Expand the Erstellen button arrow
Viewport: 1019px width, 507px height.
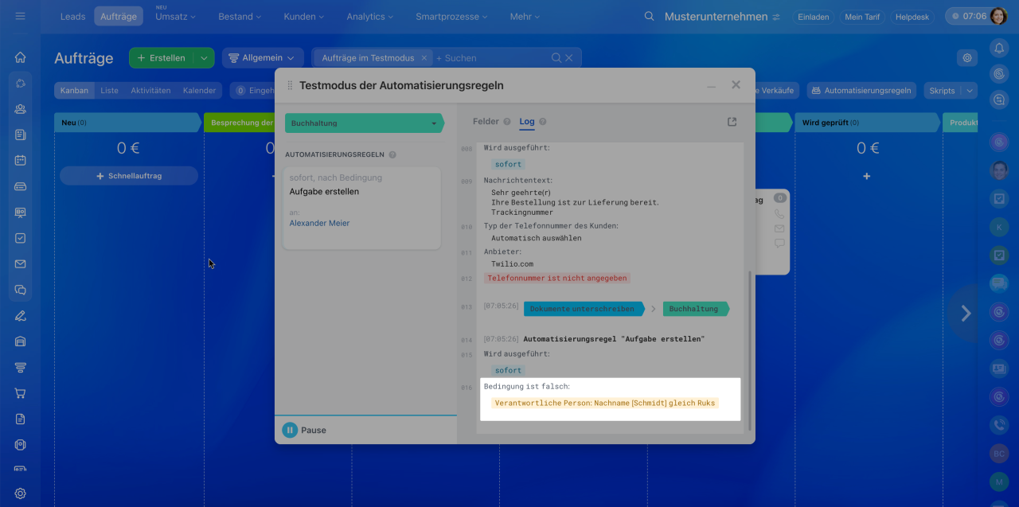click(x=205, y=58)
